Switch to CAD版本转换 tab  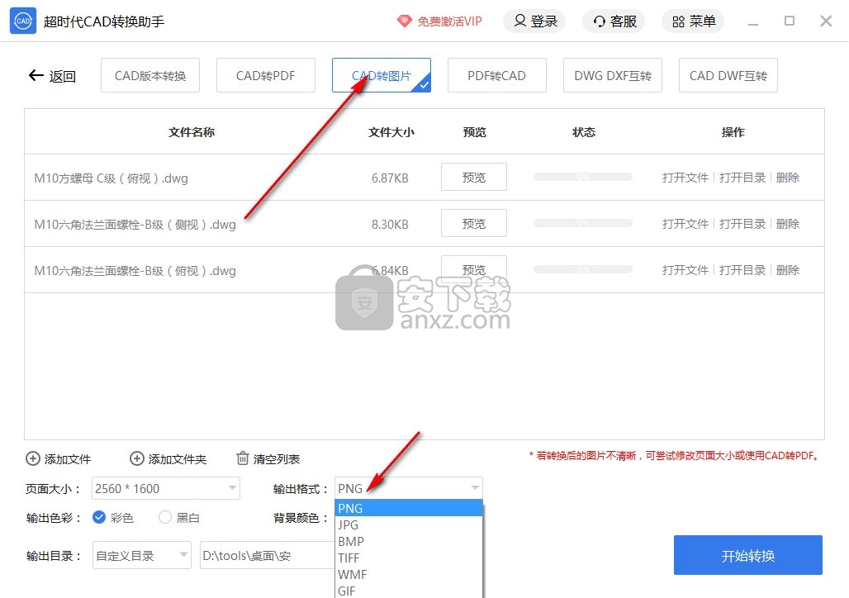150,75
